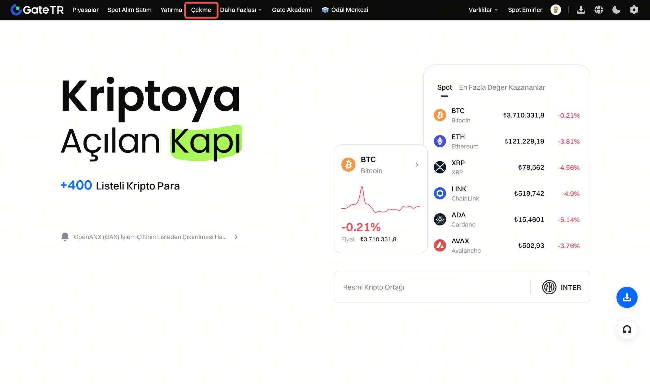Expand the Varlıklar dropdown menu
650x384 pixels.
click(x=483, y=10)
